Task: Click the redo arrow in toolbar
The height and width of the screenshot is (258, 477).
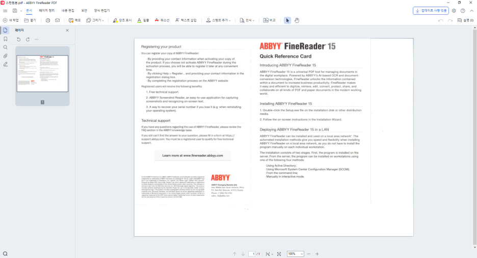Action: click(450, 20)
